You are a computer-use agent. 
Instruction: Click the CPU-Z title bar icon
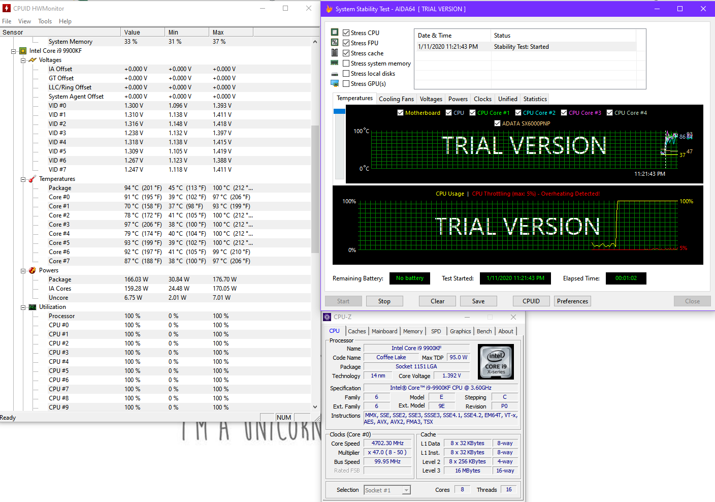click(x=328, y=317)
